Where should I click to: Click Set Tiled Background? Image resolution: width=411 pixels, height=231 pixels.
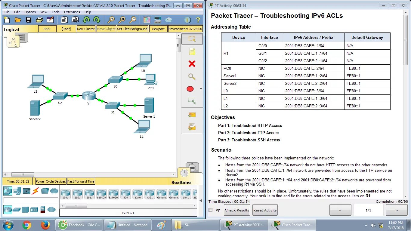[132, 29]
